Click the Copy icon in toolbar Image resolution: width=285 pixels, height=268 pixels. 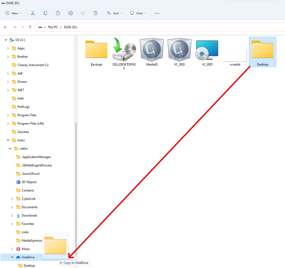pyautogui.click(x=45, y=13)
